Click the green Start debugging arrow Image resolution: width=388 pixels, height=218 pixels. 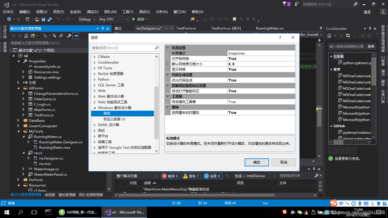coord(134,19)
